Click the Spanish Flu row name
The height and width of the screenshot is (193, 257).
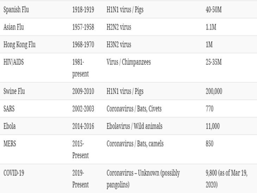pyautogui.click(x=16, y=10)
